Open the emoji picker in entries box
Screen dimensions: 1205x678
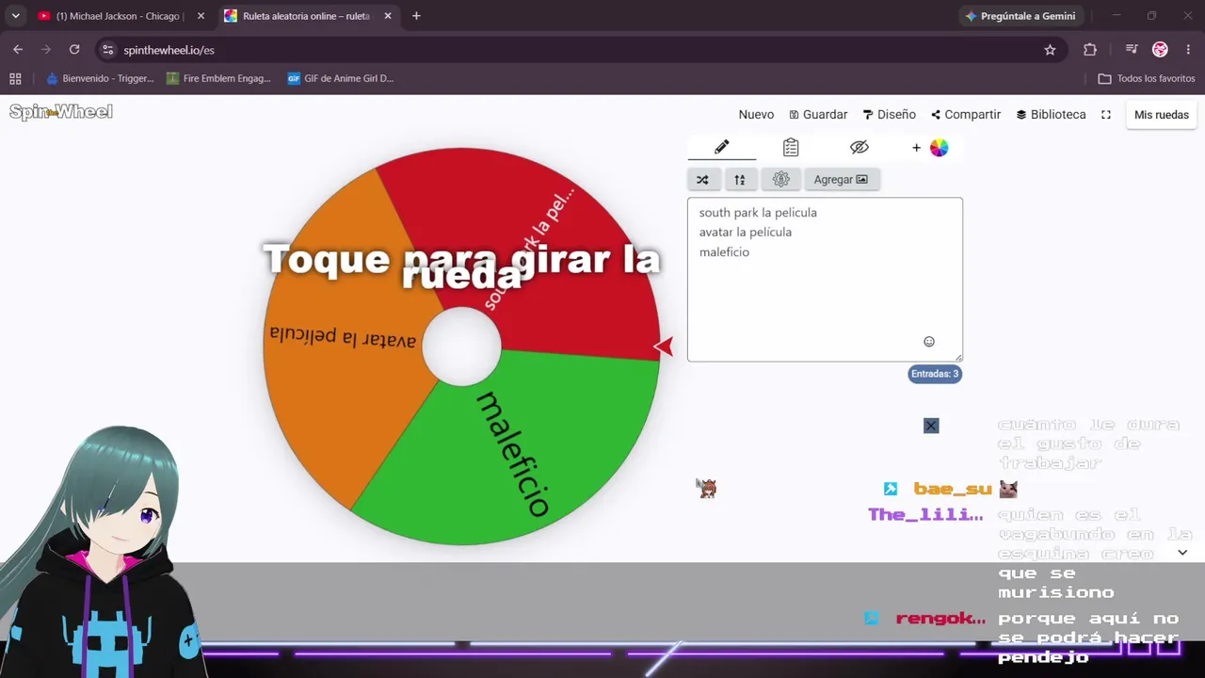(929, 342)
